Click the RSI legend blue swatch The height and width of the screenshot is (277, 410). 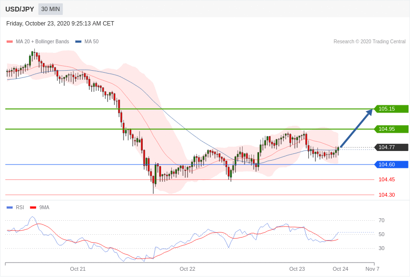[10, 207]
